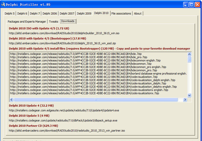Click the Delphi 2010 Partner CD heading

[x=33, y=126]
